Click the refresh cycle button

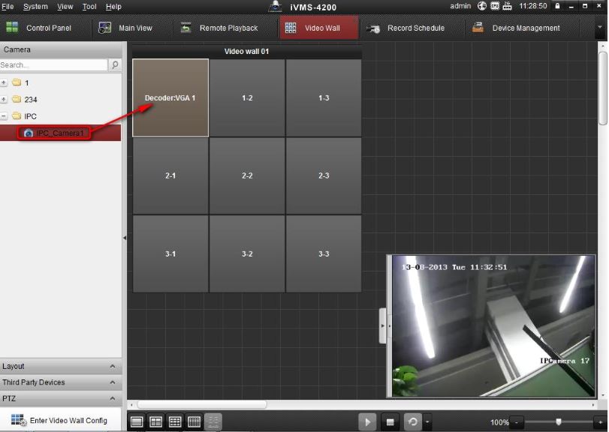(413, 421)
